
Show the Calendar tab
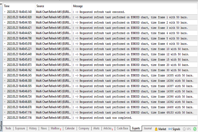(70, 128)
